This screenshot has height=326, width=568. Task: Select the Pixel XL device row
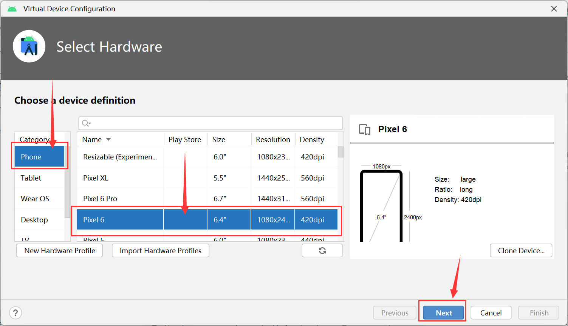coord(207,178)
